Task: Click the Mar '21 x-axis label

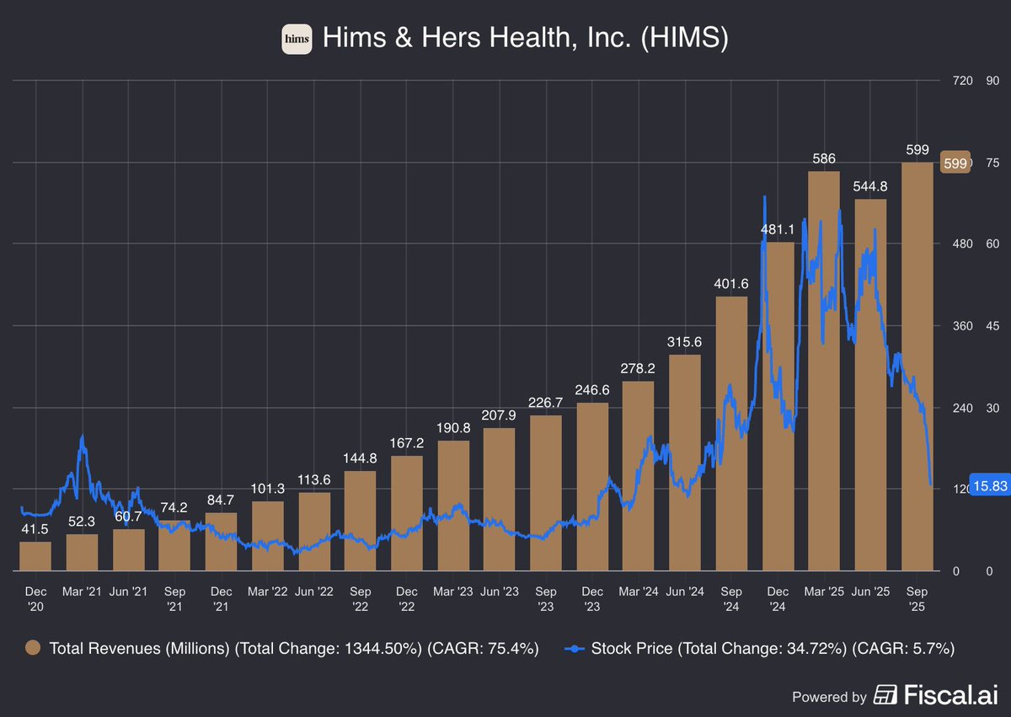Action: coord(82,591)
